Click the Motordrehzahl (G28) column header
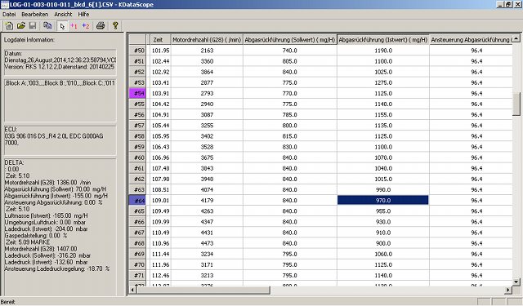The width and height of the screenshot is (523, 306). (207, 40)
